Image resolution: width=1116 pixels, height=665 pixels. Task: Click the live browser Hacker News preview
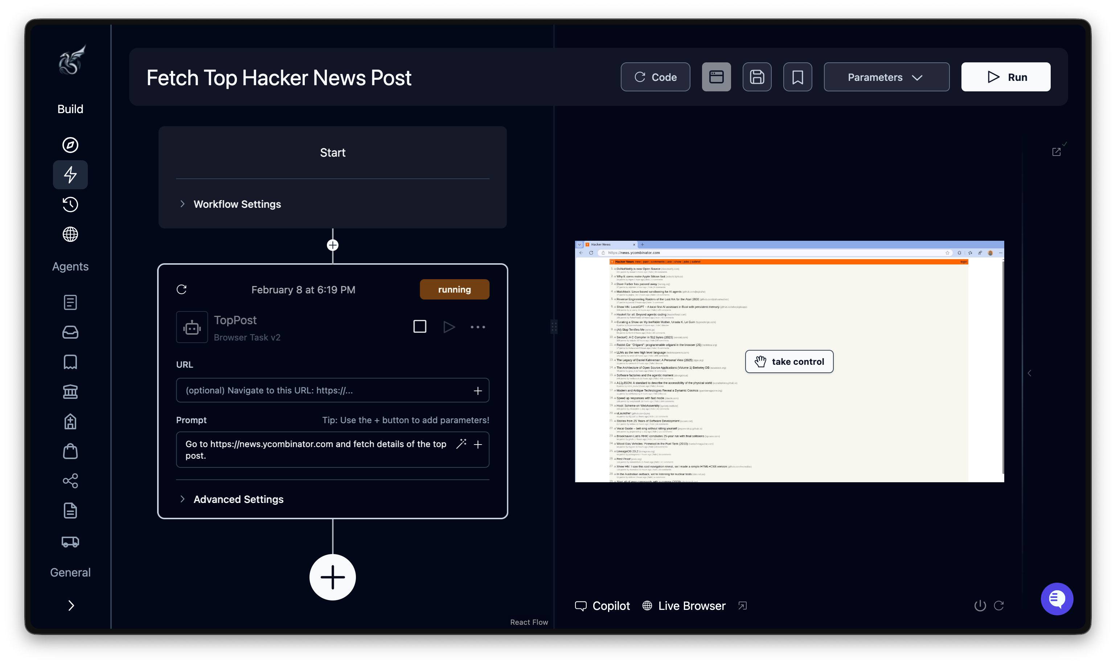[789, 362]
